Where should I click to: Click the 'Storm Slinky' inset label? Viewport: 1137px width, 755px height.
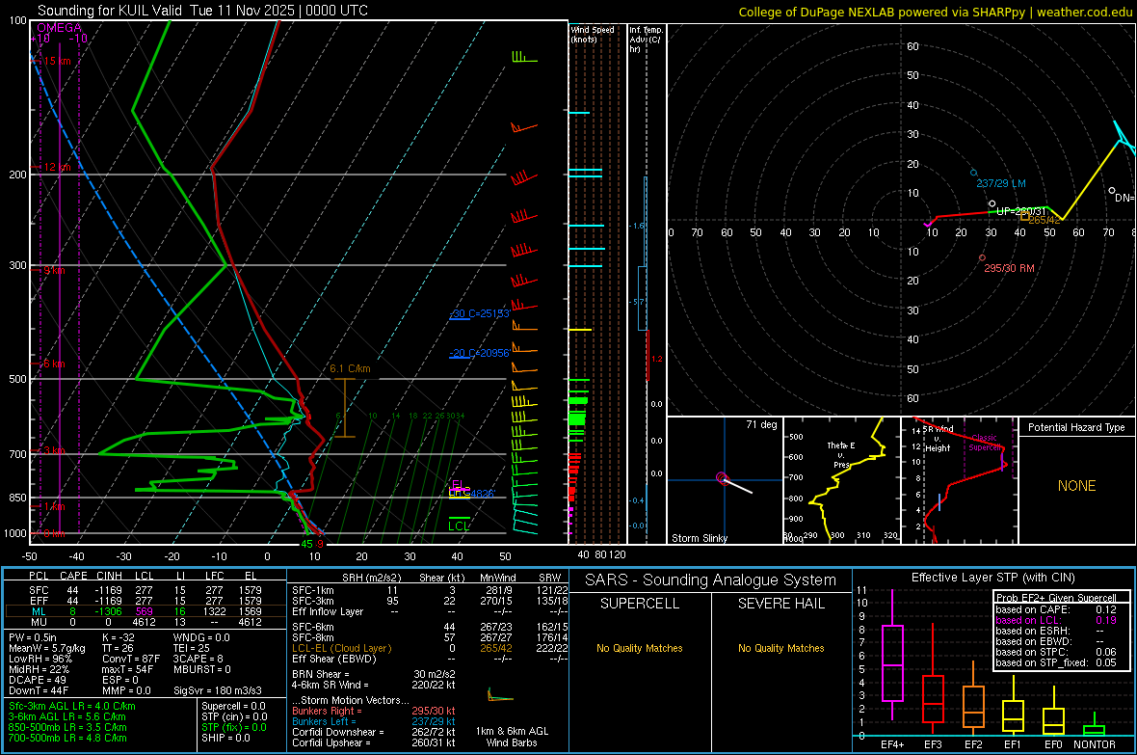coord(699,538)
